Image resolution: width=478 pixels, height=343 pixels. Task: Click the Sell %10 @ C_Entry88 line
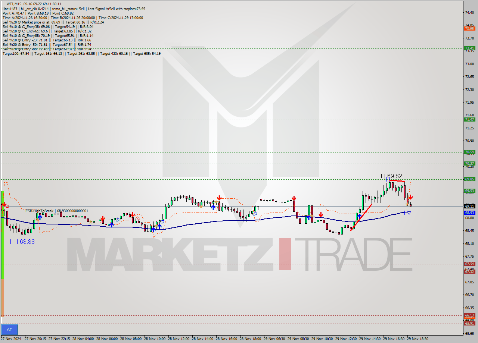pos(48,35)
